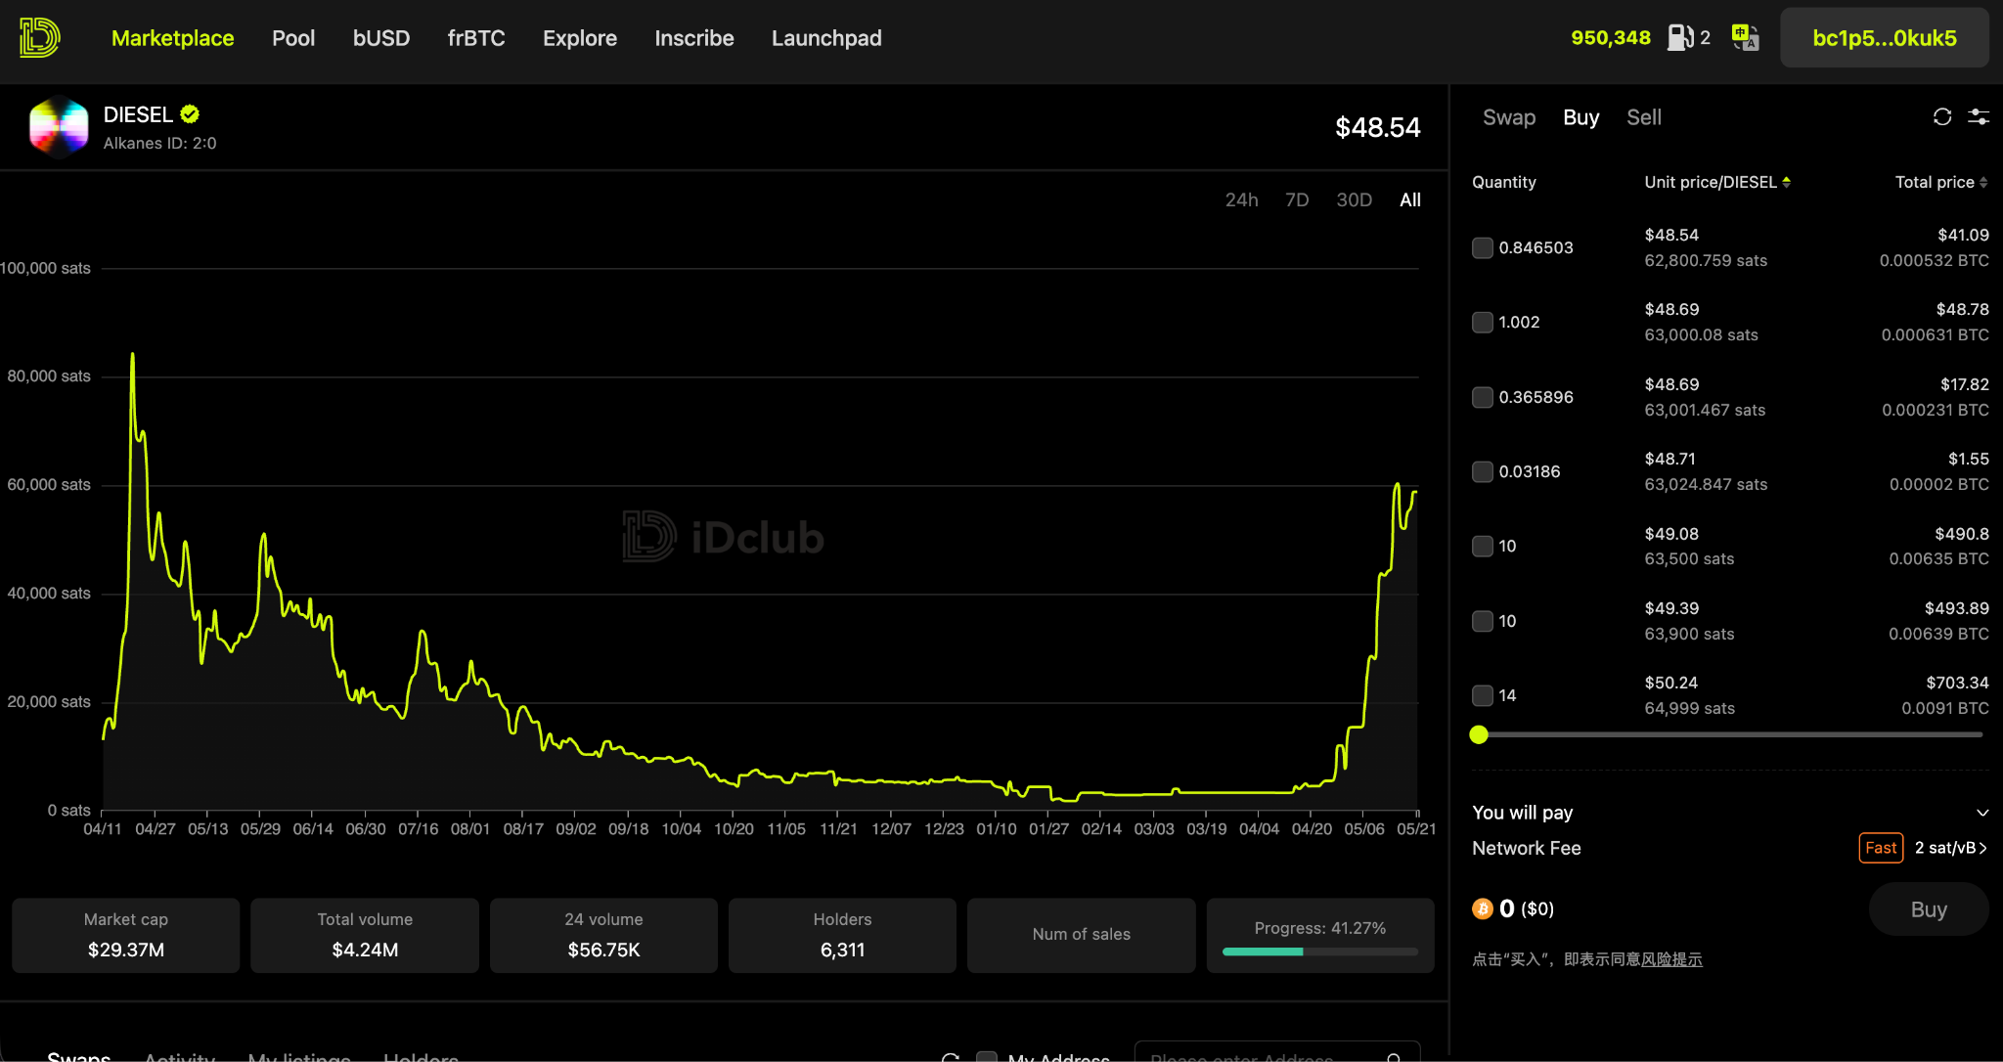Viewport: 2003px width, 1062px height.
Task: Click the gas pump fee icon
Action: point(1680,38)
